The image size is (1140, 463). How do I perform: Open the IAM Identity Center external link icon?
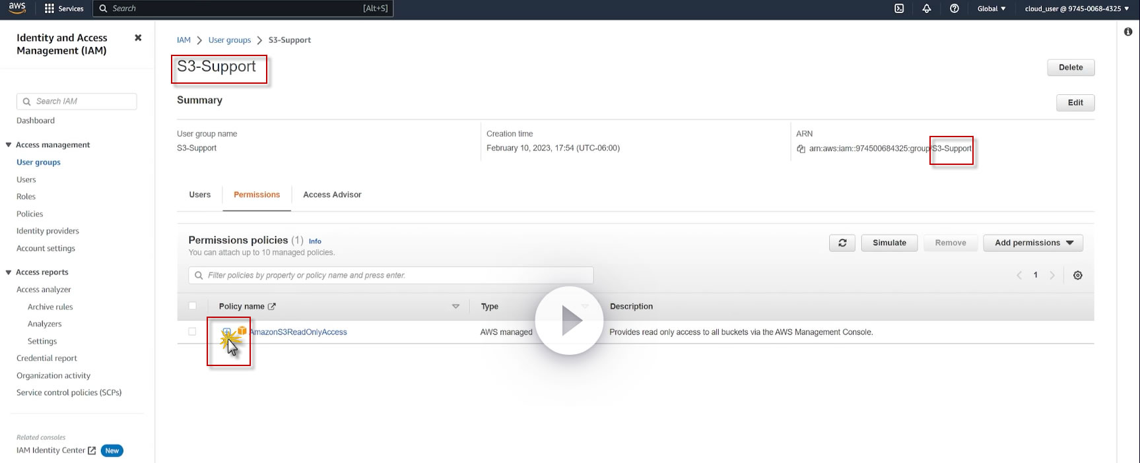[x=92, y=450]
